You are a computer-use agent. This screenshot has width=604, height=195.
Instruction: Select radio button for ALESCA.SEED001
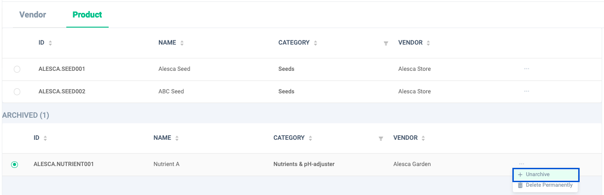(17, 69)
